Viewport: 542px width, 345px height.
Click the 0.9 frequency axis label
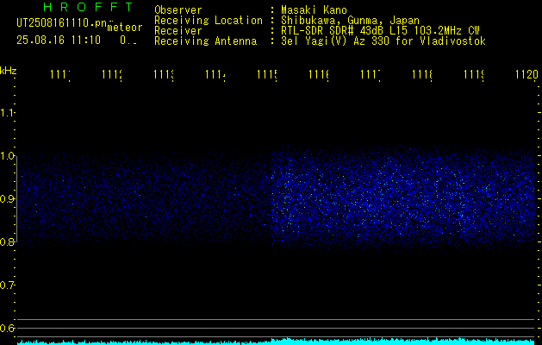(x=8, y=199)
